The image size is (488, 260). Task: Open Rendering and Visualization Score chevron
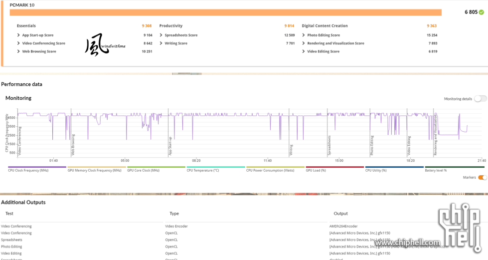(304, 43)
